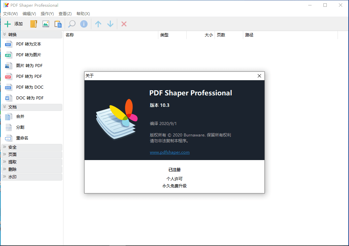The width and height of the screenshot is (349, 246).
Task: Collapse the 转换 section
Action: pyautogui.click(x=32, y=35)
